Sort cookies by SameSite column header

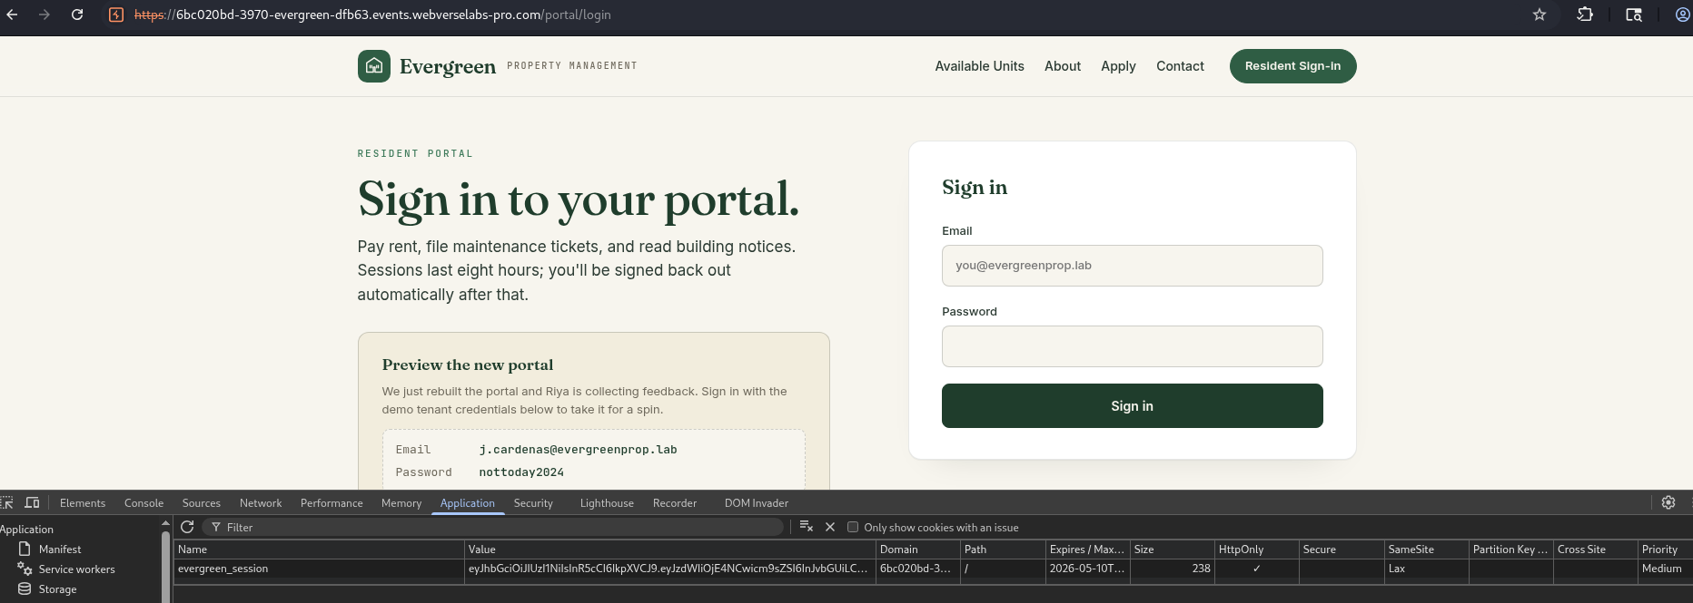pos(1426,550)
